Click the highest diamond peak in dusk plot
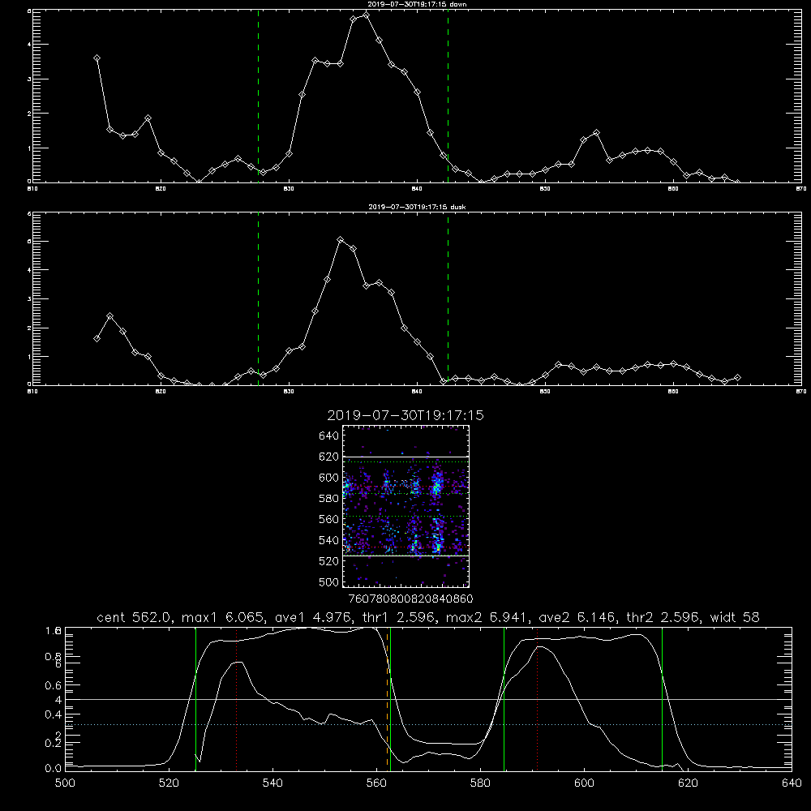This screenshot has width=811, height=811. click(341, 239)
